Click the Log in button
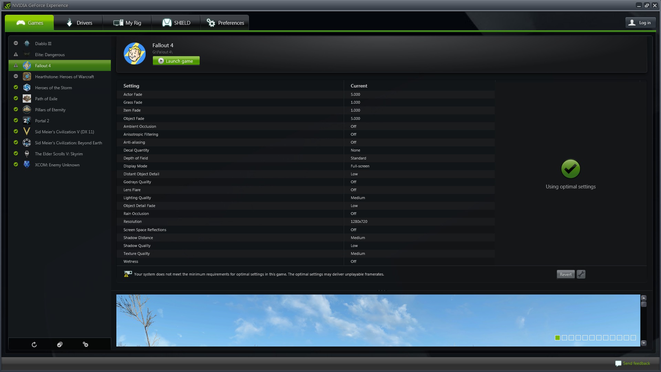 click(x=640, y=23)
